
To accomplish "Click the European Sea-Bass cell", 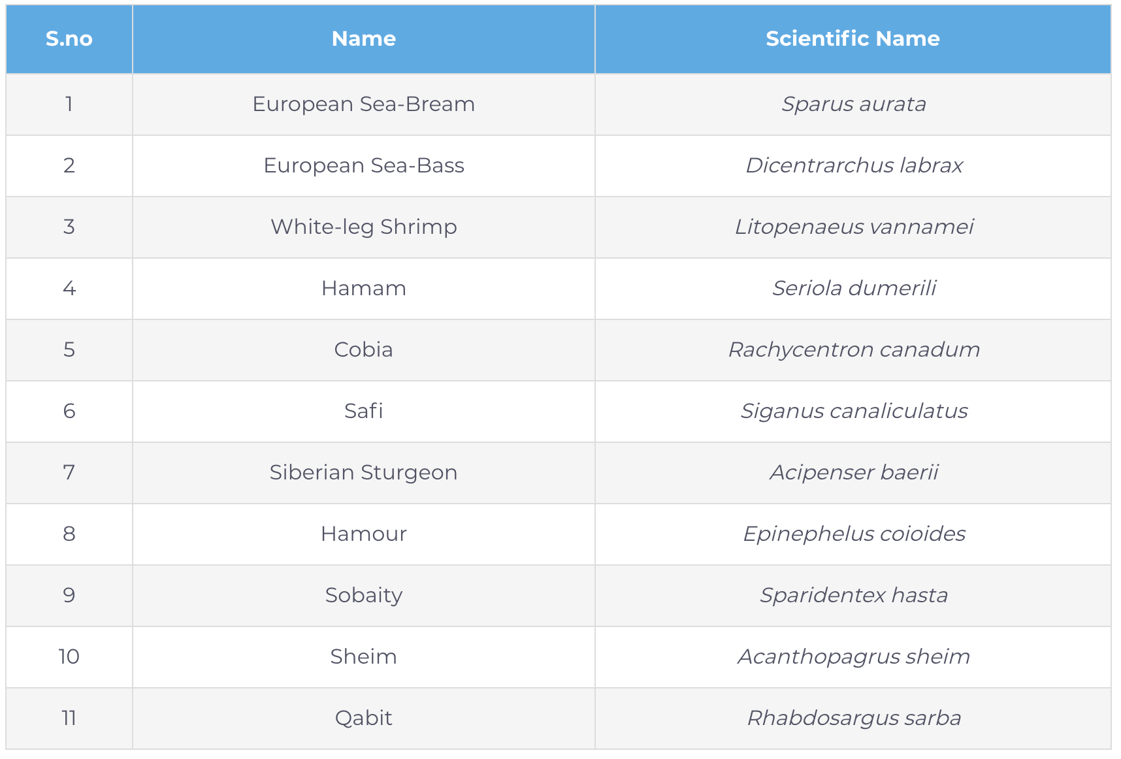I will (x=363, y=166).
